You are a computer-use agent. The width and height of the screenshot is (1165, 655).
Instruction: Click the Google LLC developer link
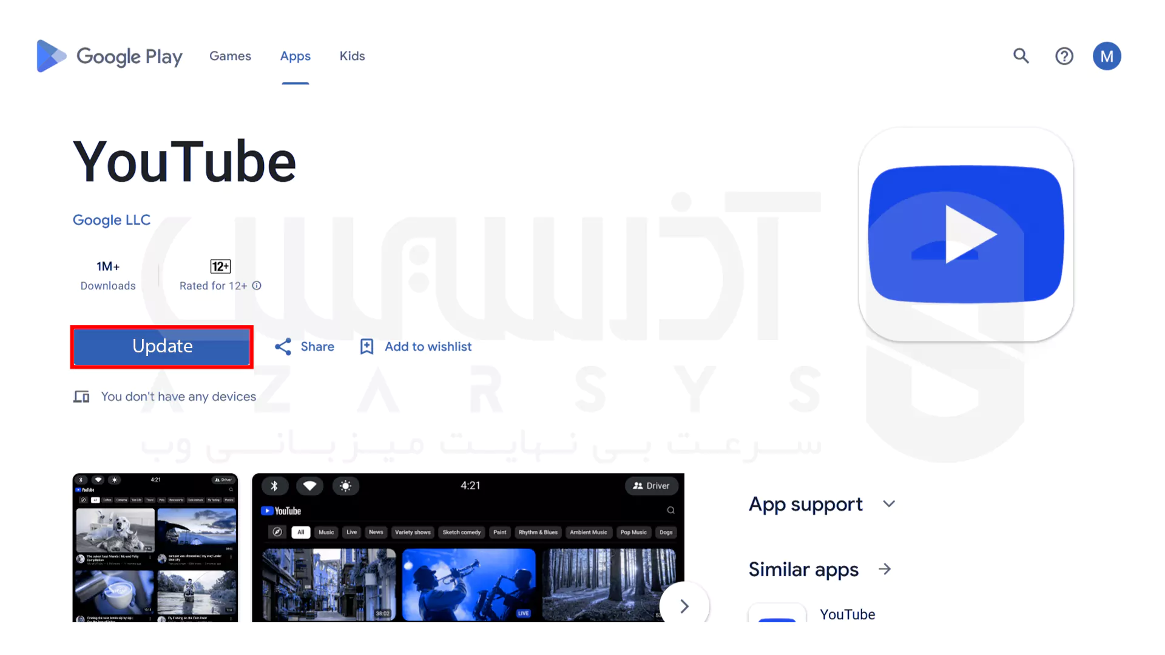pyautogui.click(x=111, y=219)
